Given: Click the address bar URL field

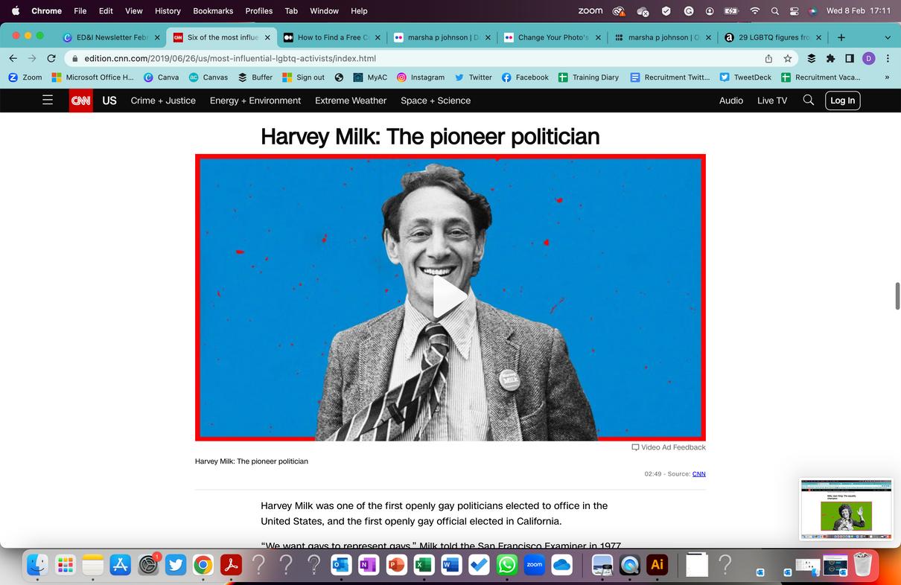Looking at the screenshot, I should (417, 58).
